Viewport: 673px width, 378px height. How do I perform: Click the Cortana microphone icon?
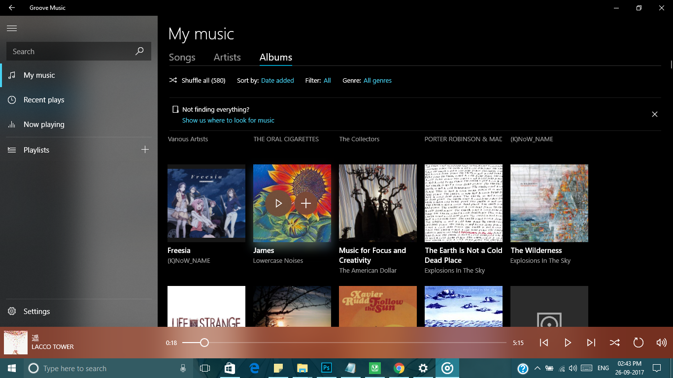click(x=183, y=368)
